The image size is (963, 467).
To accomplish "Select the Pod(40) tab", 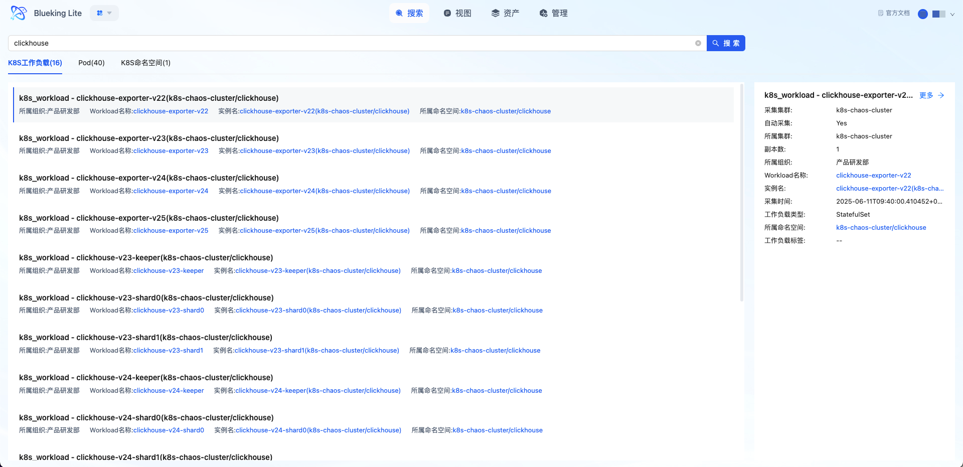I will [x=91, y=63].
